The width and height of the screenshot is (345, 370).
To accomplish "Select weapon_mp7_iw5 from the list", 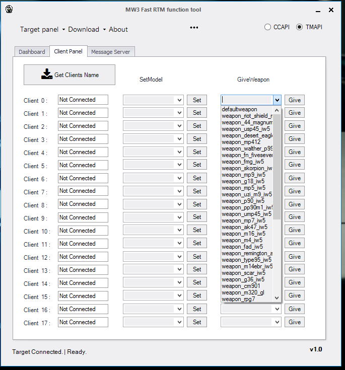I will tap(247, 220).
